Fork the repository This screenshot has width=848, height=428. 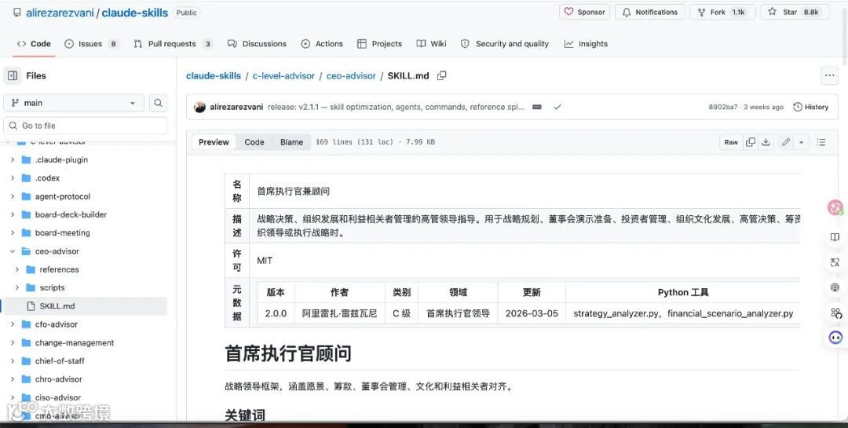[x=722, y=12]
